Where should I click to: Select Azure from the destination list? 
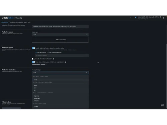coord(60,85)
